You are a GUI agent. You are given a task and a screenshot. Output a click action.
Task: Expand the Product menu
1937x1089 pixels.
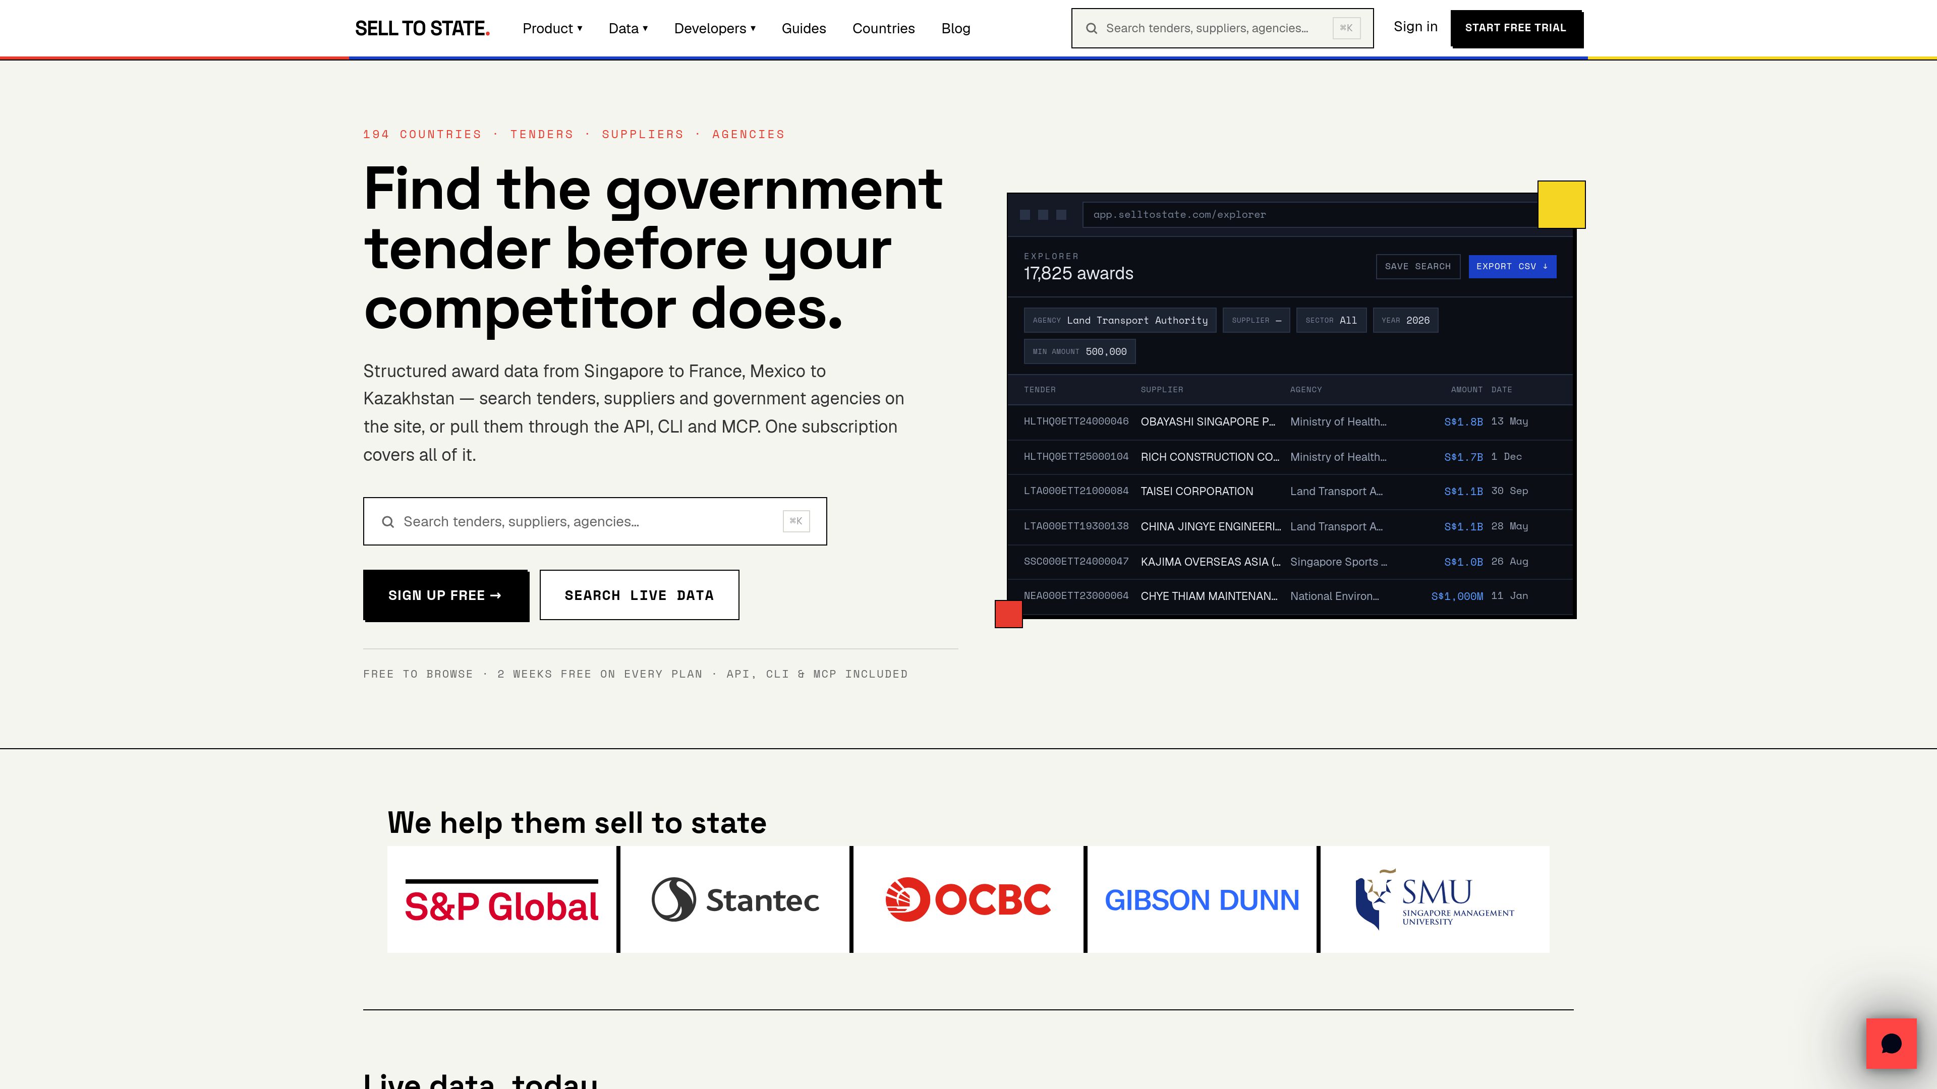click(552, 29)
